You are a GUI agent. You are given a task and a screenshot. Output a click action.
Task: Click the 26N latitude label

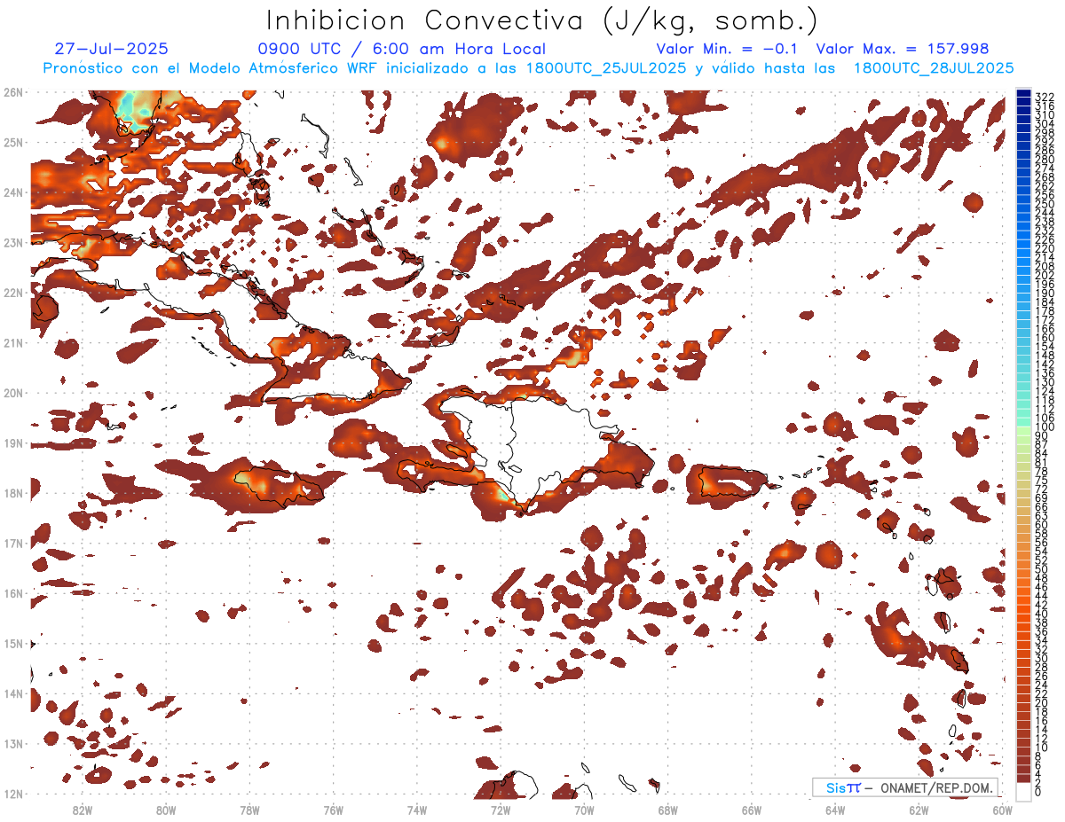click(x=13, y=91)
